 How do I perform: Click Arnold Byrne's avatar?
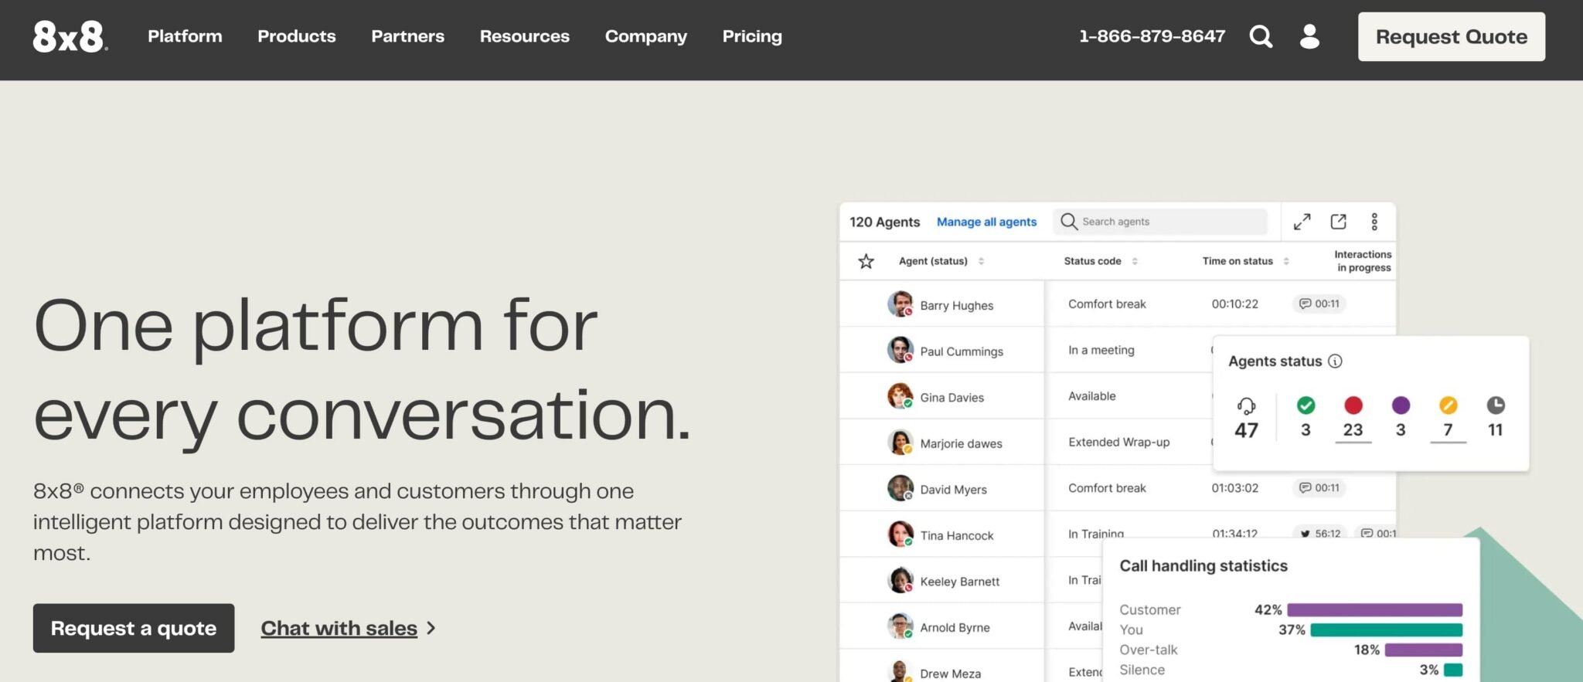click(x=900, y=626)
